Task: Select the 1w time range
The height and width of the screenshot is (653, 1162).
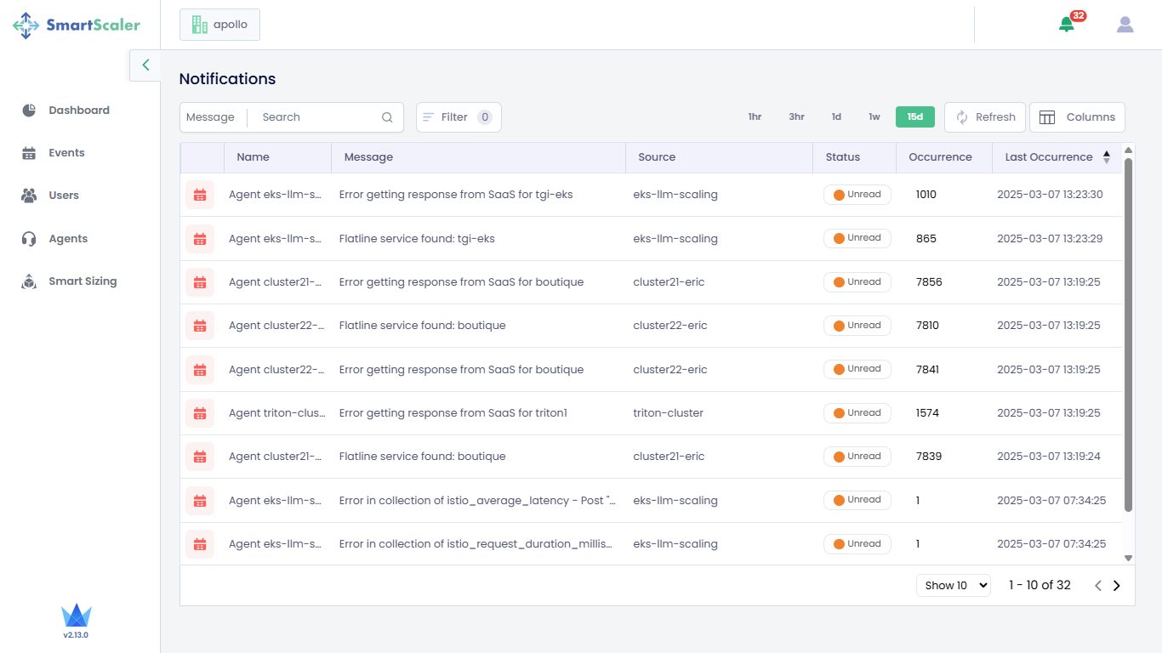Action: 874,117
